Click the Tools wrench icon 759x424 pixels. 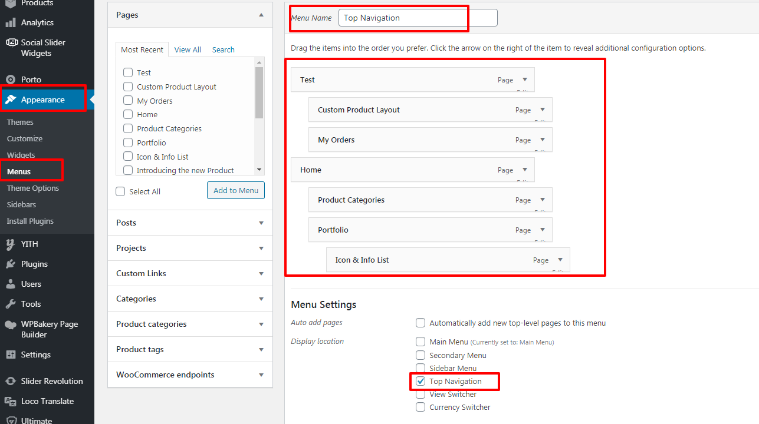click(x=11, y=304)
